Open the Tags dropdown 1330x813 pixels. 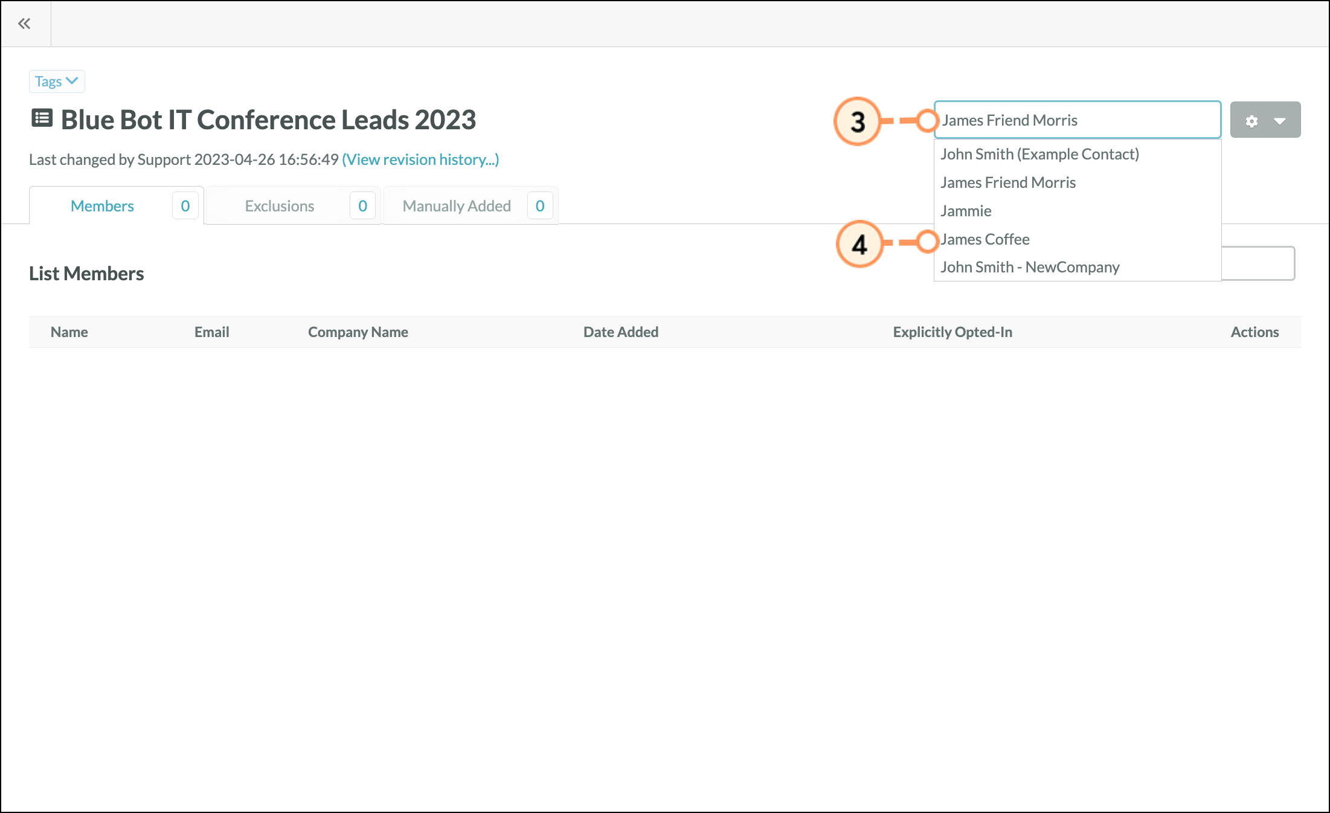(x=57, y=82)
